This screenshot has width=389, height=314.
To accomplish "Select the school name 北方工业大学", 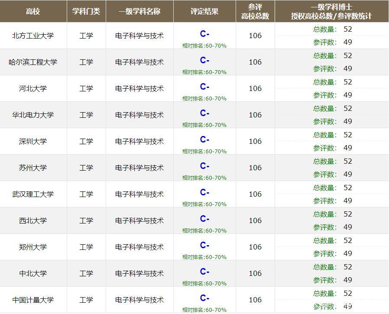I will 33,36.
